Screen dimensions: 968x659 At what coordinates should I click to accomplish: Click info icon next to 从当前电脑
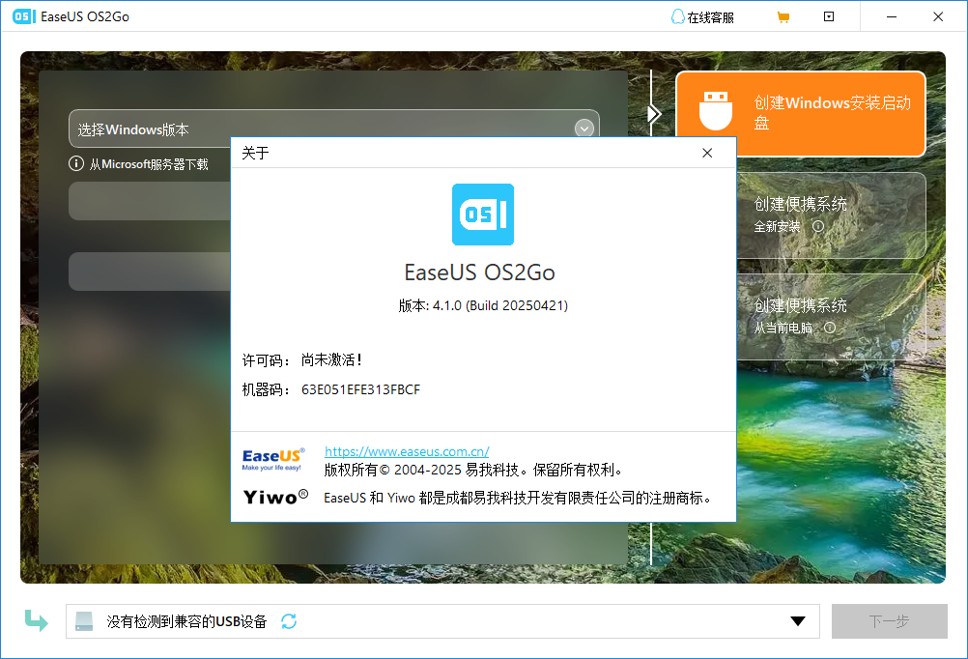tap(829, 328)
